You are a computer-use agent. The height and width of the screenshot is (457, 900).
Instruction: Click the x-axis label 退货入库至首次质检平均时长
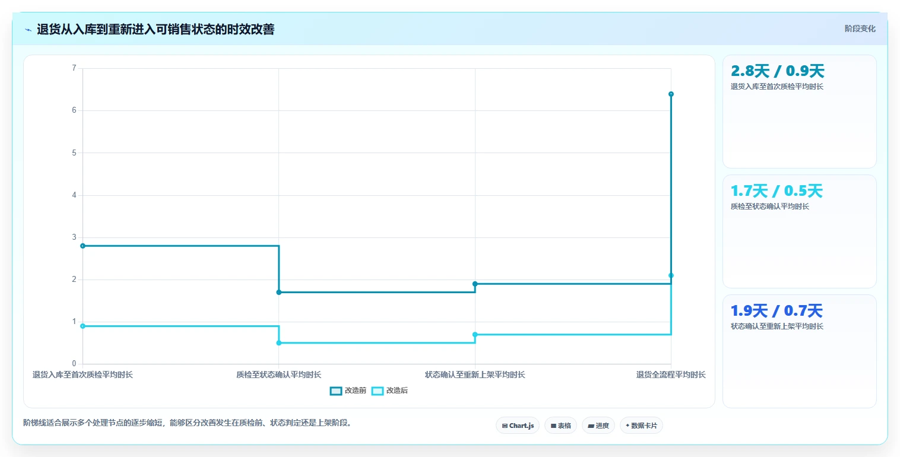83,375
